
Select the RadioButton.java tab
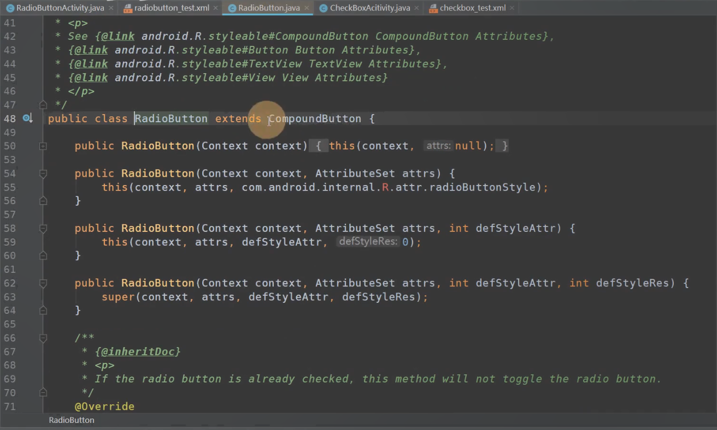pyautogui.click(x=269, y=8)
